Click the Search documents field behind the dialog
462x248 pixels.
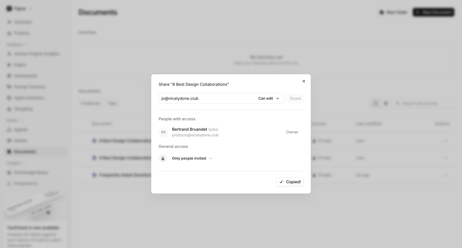click(x=423, y=104)
